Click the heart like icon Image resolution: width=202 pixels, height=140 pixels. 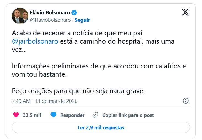coord(16,115)
